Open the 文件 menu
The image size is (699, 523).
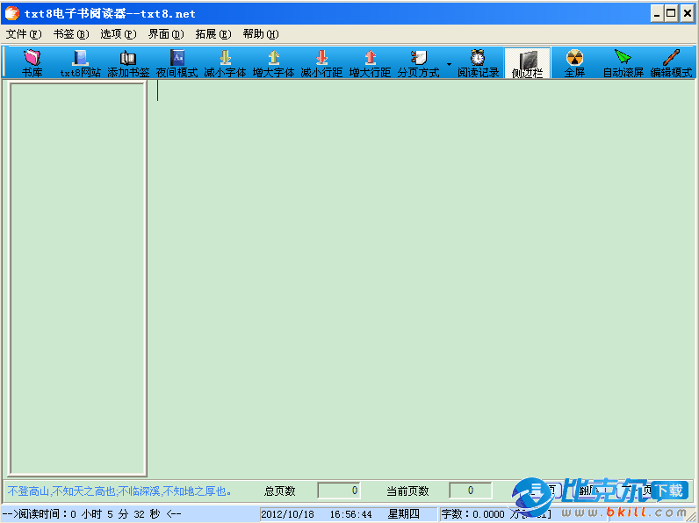click(24, 34)
